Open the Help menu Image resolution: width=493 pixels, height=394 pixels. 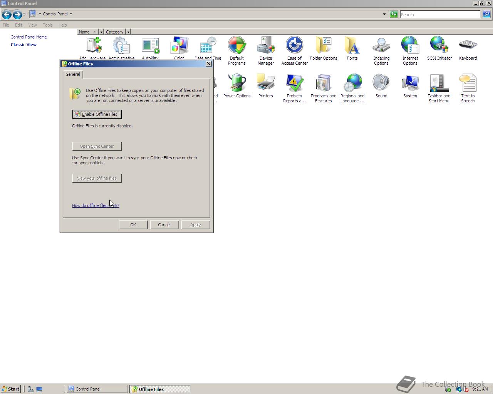(x=62, y=25)
